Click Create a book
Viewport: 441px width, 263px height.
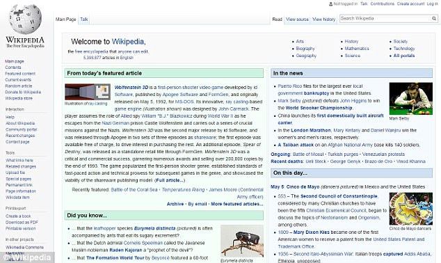(x=18, y=216)
